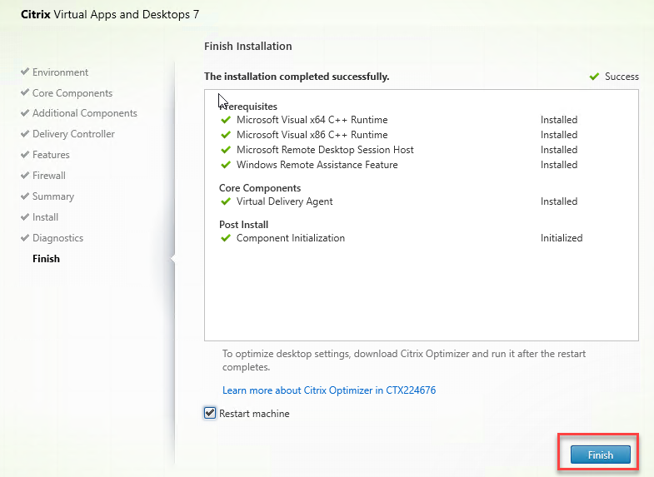This screenshot has width=654, height=477.
Task: Click checkmark beside Microsoft Remote Desktop Session Host
Action: point(225,150)
